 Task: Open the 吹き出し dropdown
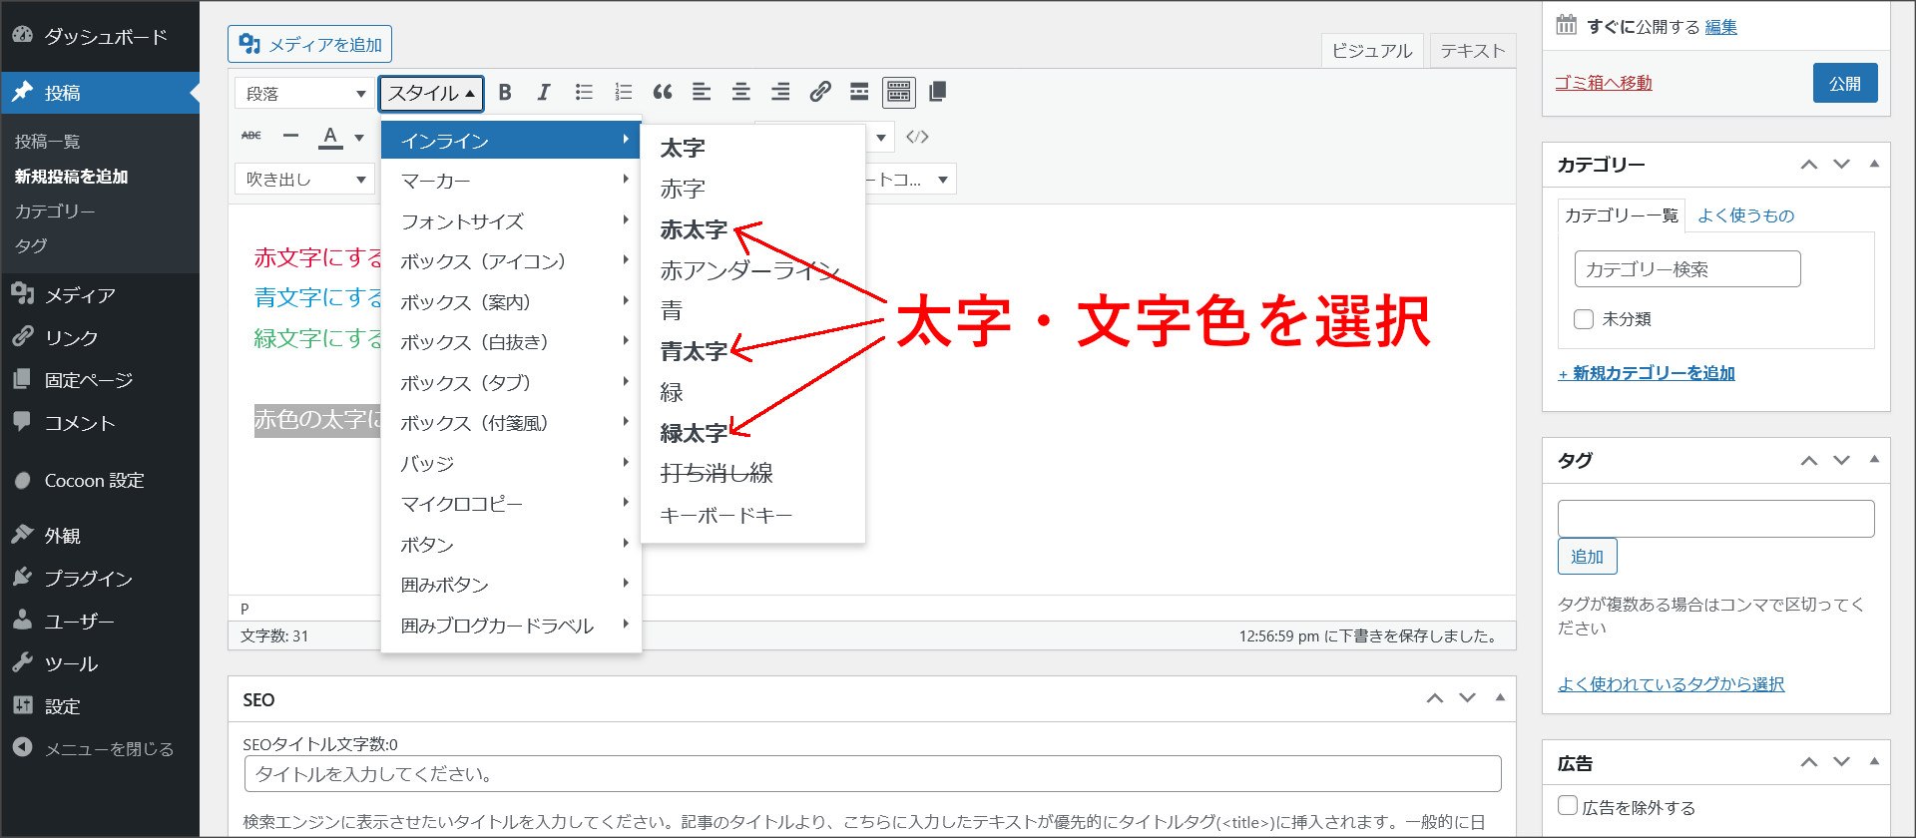point(305,180)
